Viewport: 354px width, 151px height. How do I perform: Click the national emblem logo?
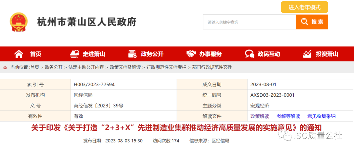click(x=19, y=22)
